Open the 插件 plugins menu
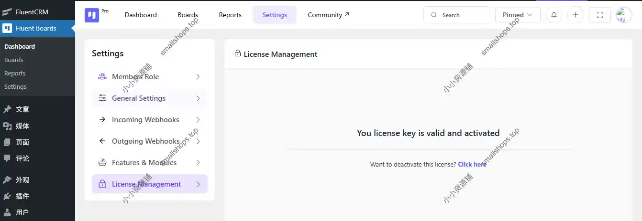Viewport: 642px width, 221px height. click(x=37, y=196)
